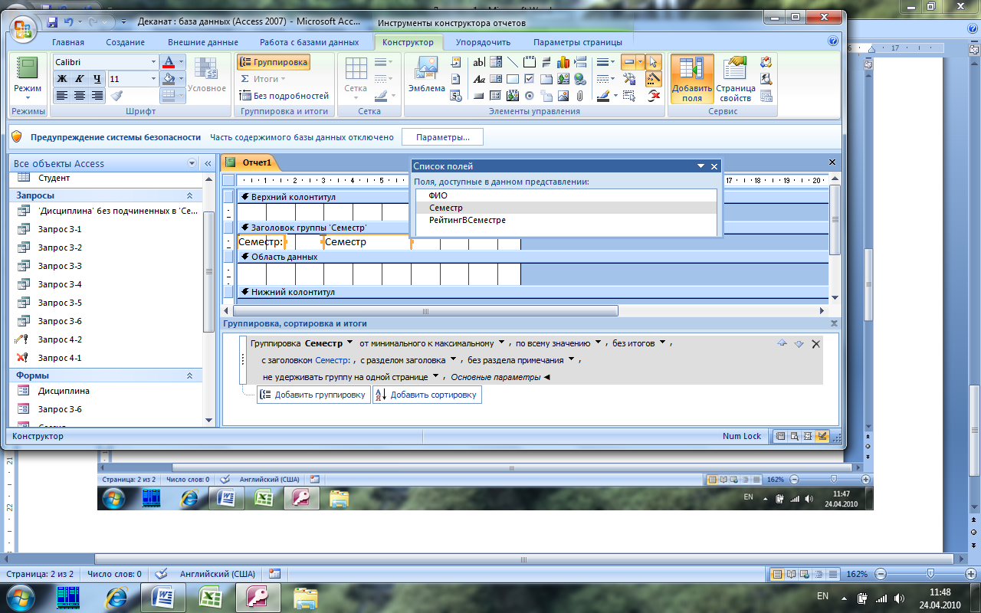Align text left in Шрифт group

[x=61, y=96]
